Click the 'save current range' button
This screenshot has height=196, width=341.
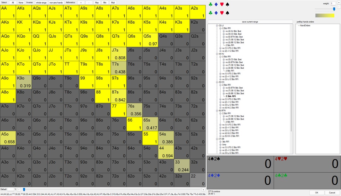[250, 21]
